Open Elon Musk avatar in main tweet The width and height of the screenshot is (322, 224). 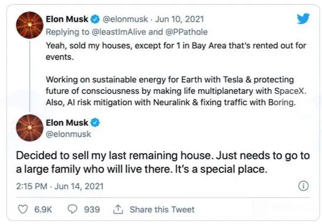[x=30, y=128]
